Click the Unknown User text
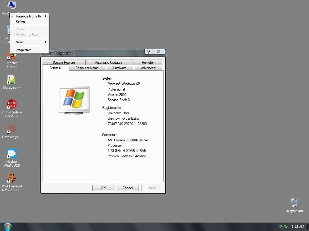309x231 pixels. pos(118,113)
